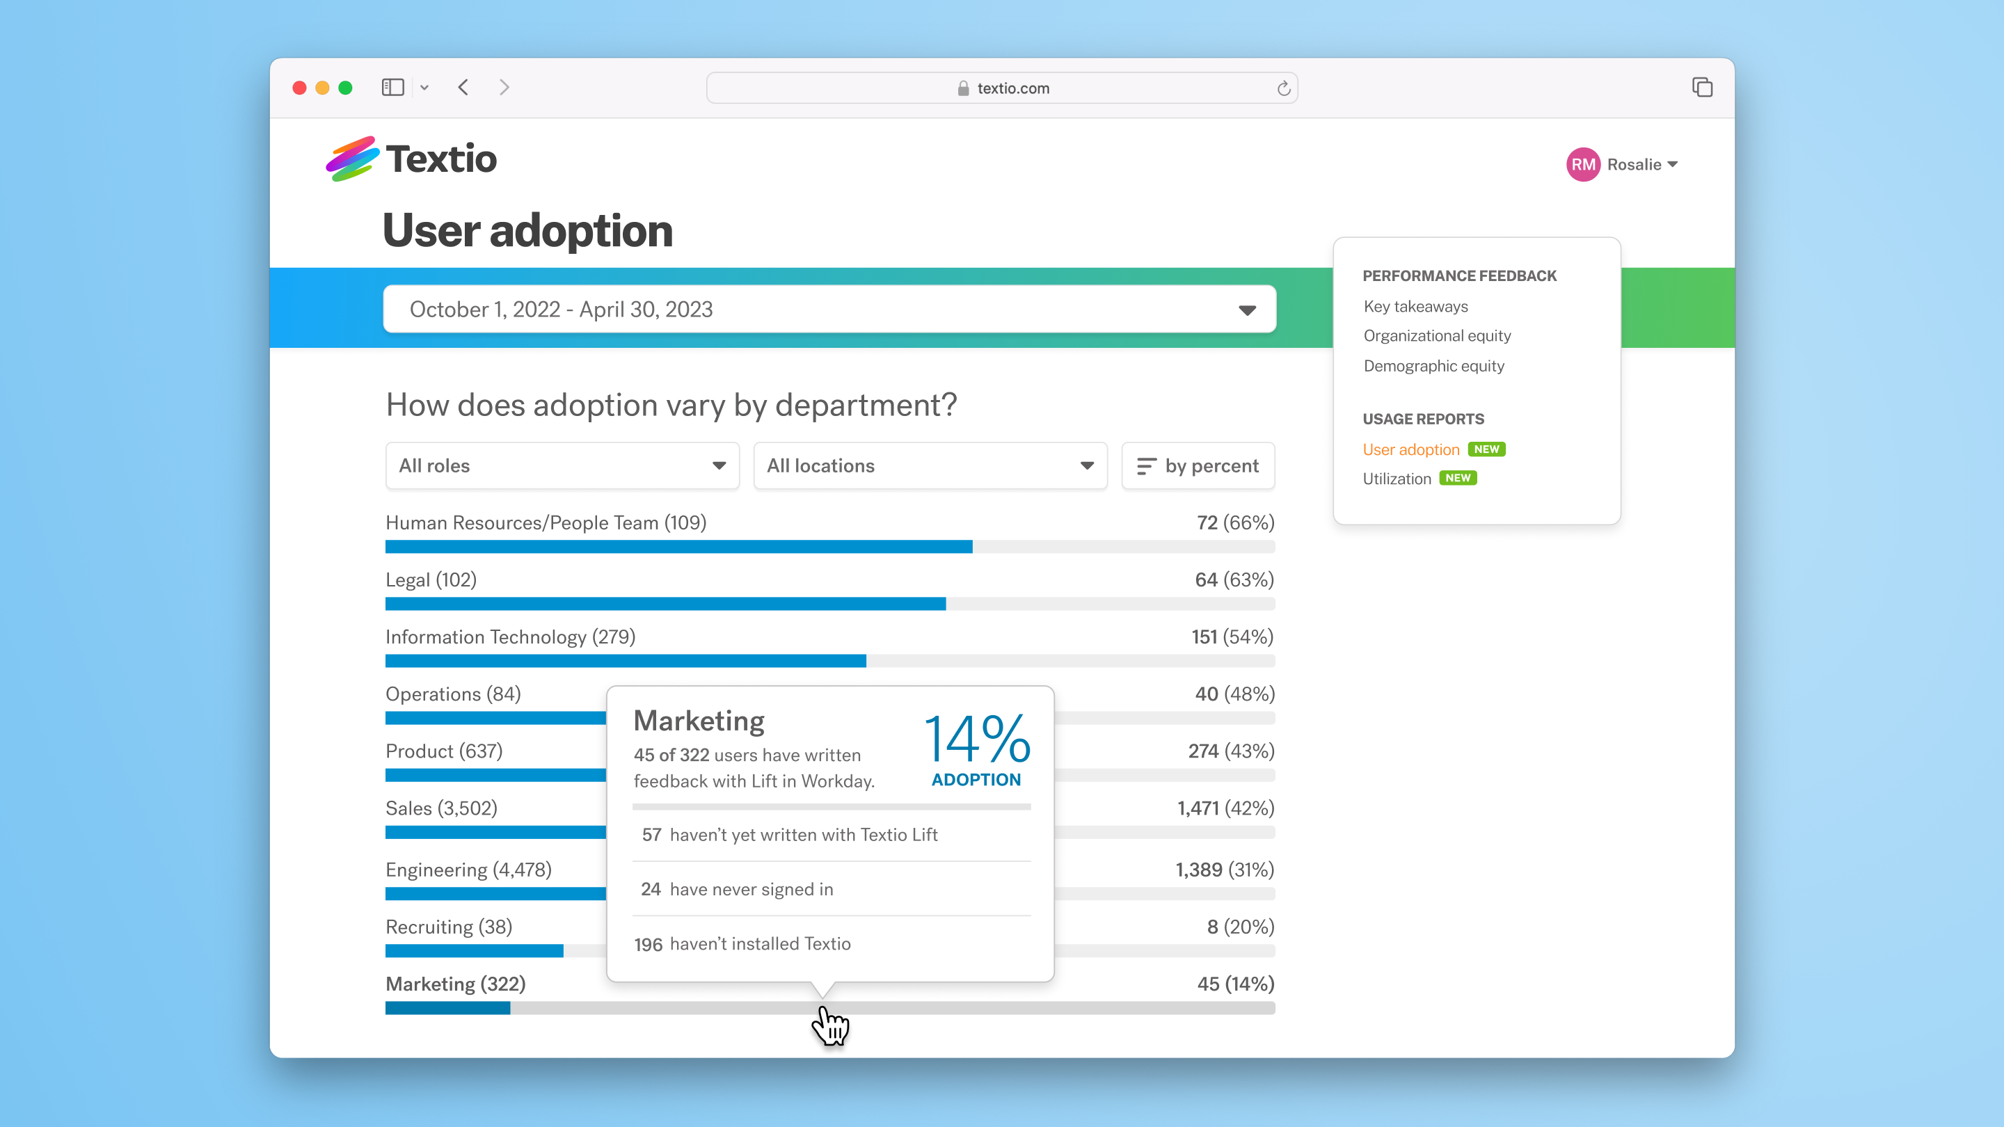
Task: Focus the textio.com address field
Action: coord(1002,88)
